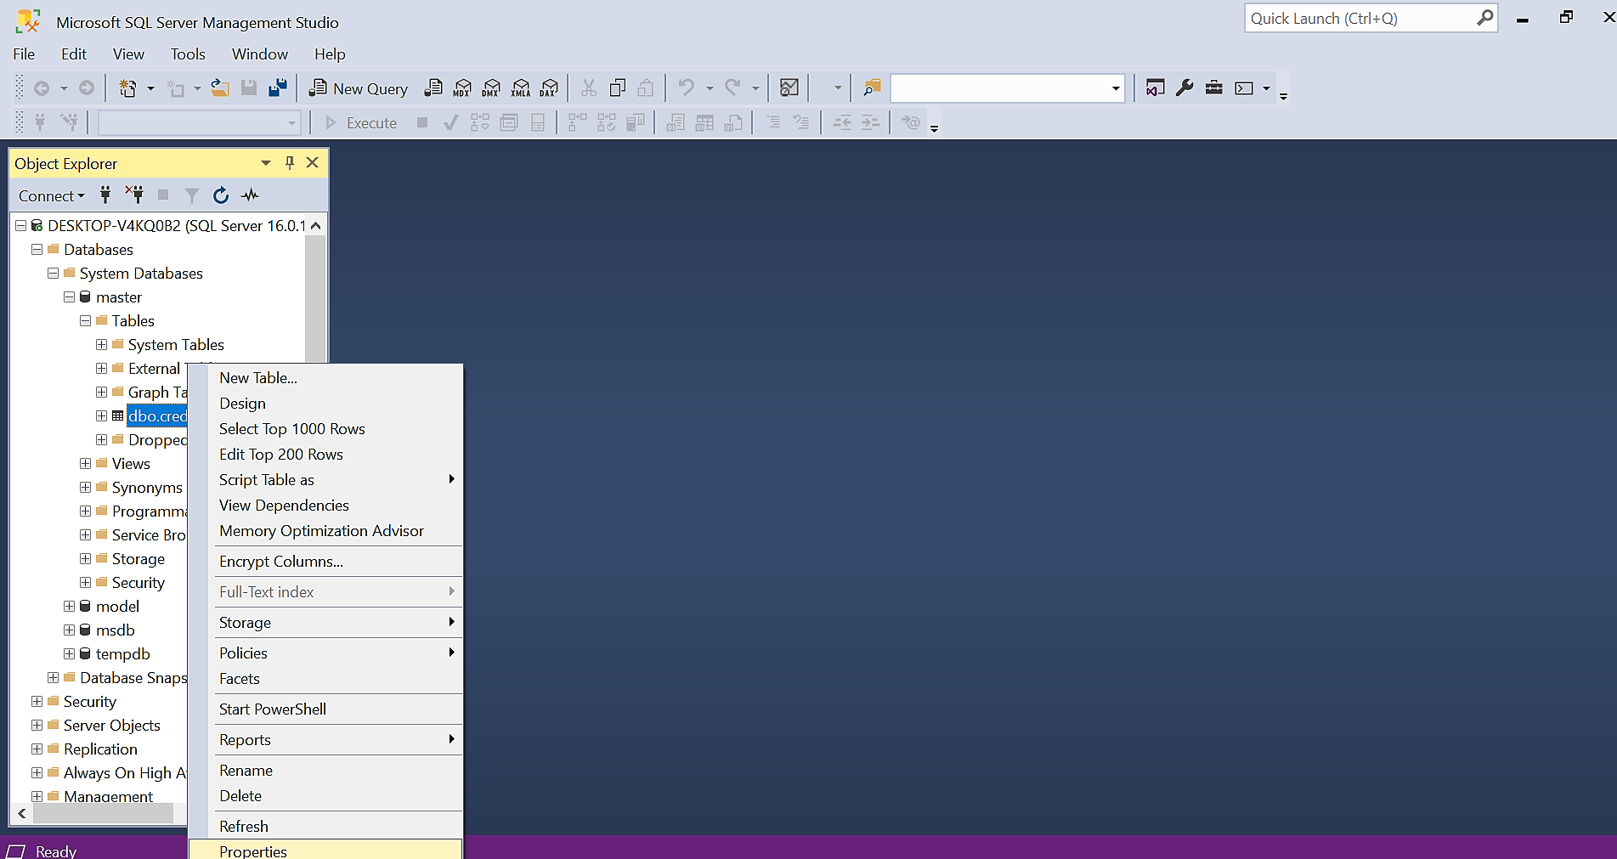Image resolution: width=1617 pixels, height=859 pixels.
Task: Click the Navigate Backward arrow icon
Action: [42, 88]
